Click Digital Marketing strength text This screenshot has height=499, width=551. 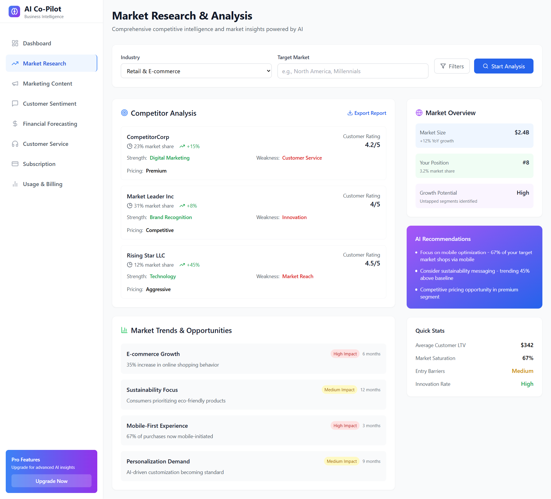coord(170,158)
